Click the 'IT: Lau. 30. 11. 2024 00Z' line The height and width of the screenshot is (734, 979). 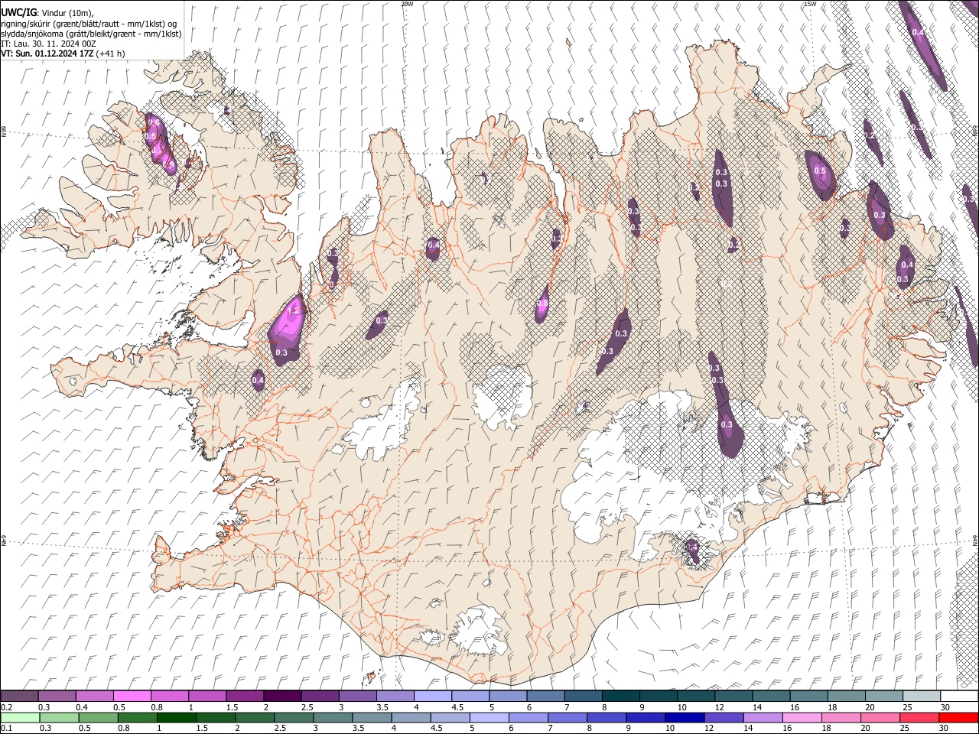point(48,44)
